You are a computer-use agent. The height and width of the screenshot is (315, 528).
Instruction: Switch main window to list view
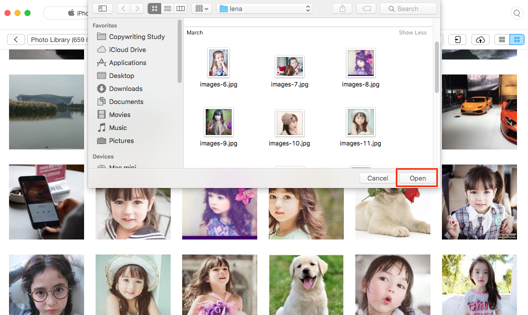tap(502, 39)
